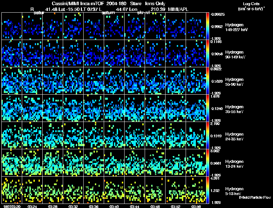Click the Cassini/MIMI Inca mTOF title
Image resolution: width=273 pixels, height=208 pixels.
[78, 3]
